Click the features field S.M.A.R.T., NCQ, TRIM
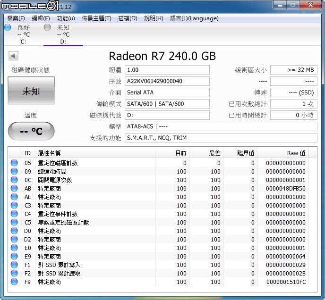325x300 pixels. point(221,138)
